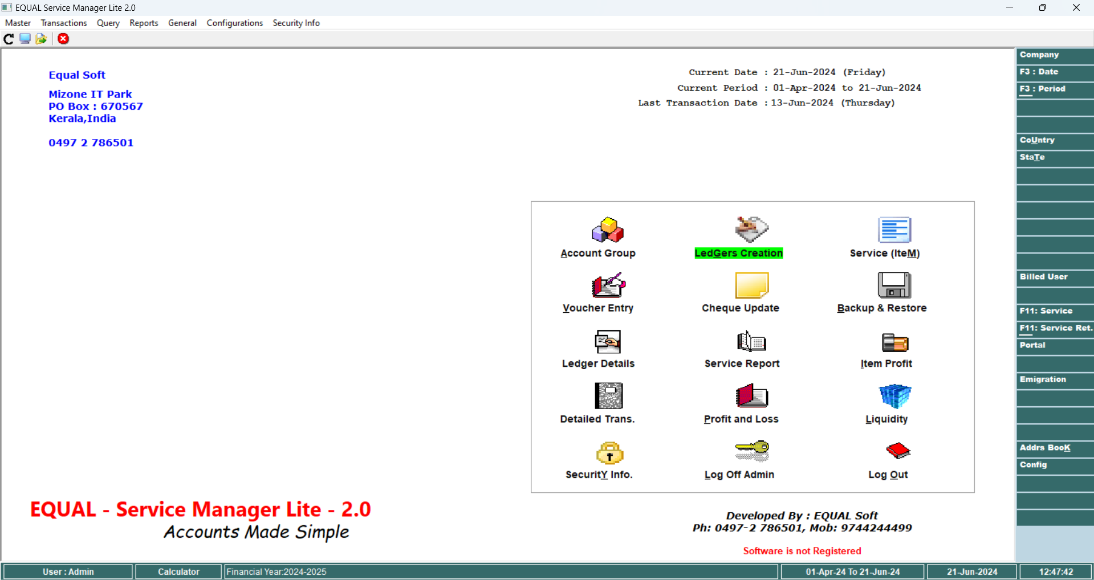Screen dimensions: 1094x580
Task: Click the F11: Service sidebar button
Action: click(x=1054, y=312)
